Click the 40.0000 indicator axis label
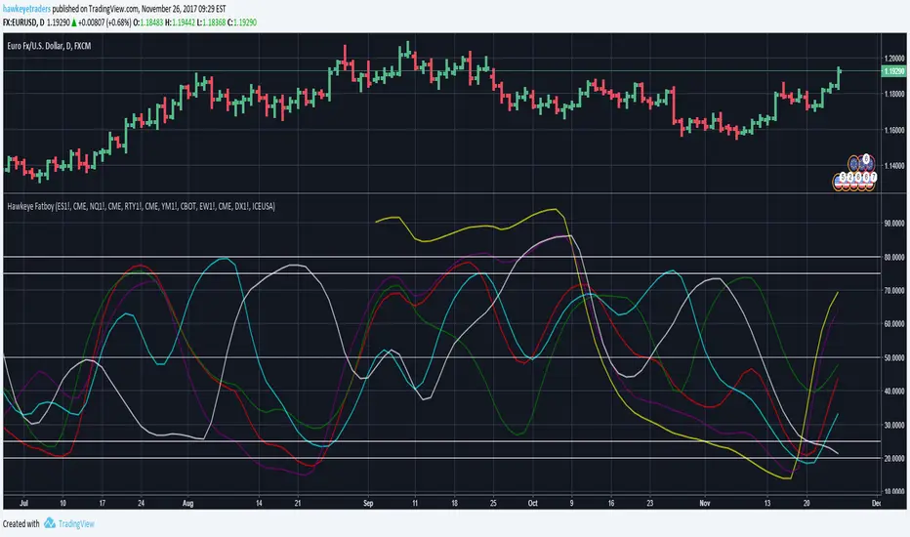Image resolution: width=910 pixels, height=537 pixels. [894, 391]
